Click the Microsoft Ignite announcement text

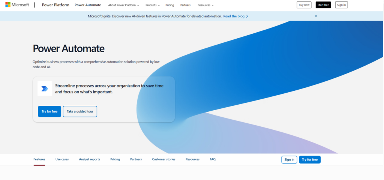[155, 16]
